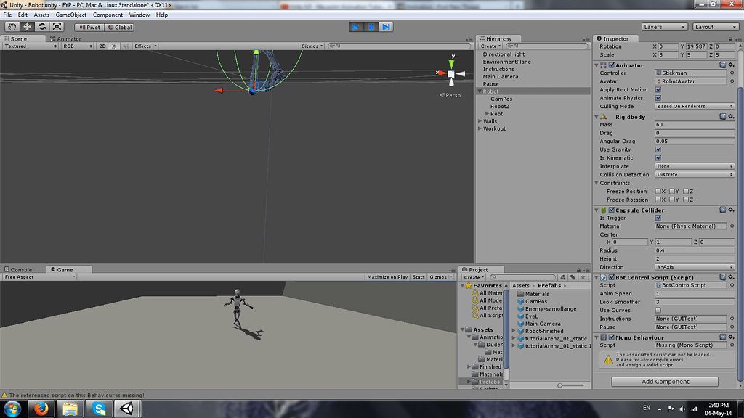The height and width of the screenshot is (418, 744).
Task: Select the Rotate tool
Action: click(x=43, y=26)
